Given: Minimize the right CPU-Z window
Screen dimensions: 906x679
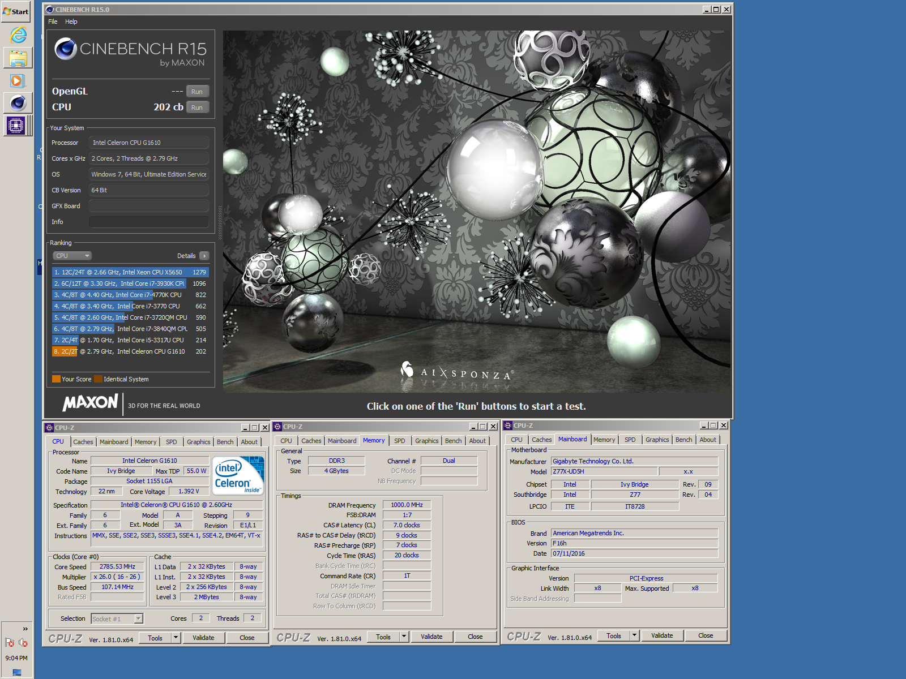Looking at the screenshot, I should pyautogui.click(x=704, y=426).
